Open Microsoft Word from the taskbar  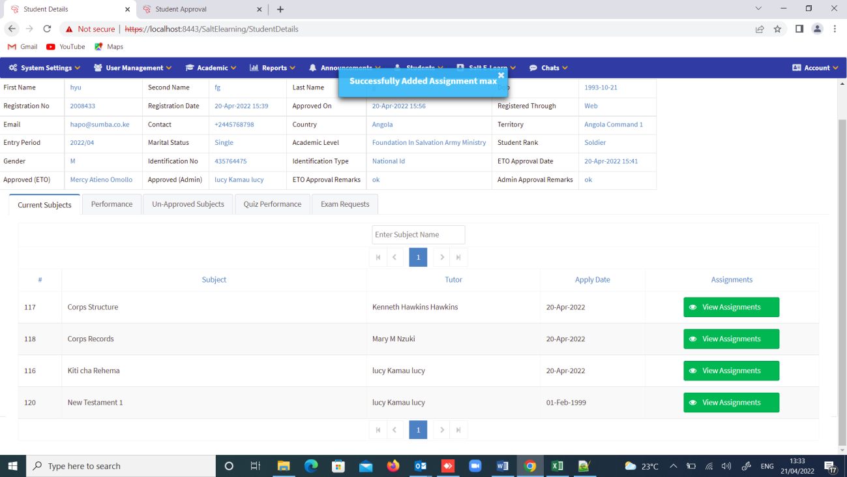(502, 466)
